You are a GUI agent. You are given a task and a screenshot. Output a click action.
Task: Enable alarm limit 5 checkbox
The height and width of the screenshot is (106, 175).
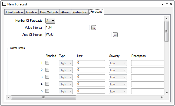click(x=47, y=91)
